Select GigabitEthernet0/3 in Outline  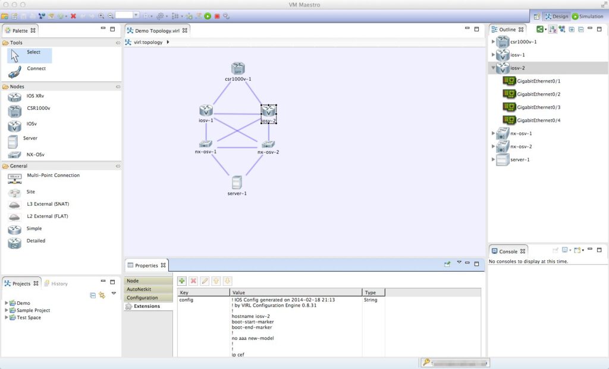pyautogui.click(x=539, y=107)
